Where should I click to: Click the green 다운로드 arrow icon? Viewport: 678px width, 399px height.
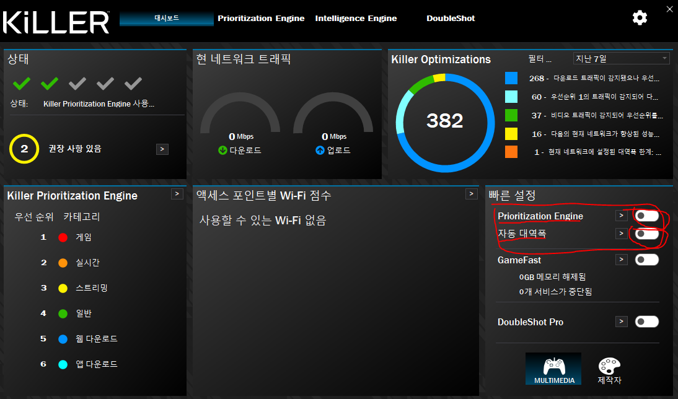click(x=222, y=151)
